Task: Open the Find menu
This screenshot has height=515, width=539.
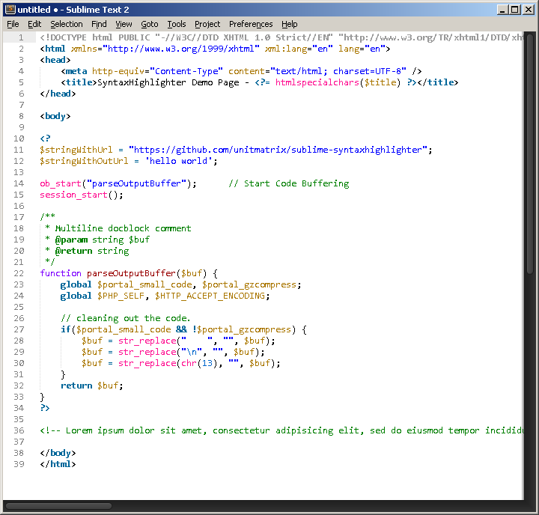Action: coord(99,24)
